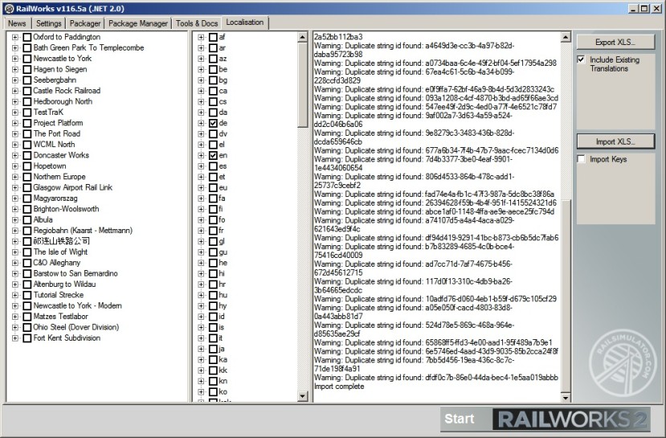Select Regiobahn (Kaarst - Mettmann) row
The image size is (666, 438).
83,231
